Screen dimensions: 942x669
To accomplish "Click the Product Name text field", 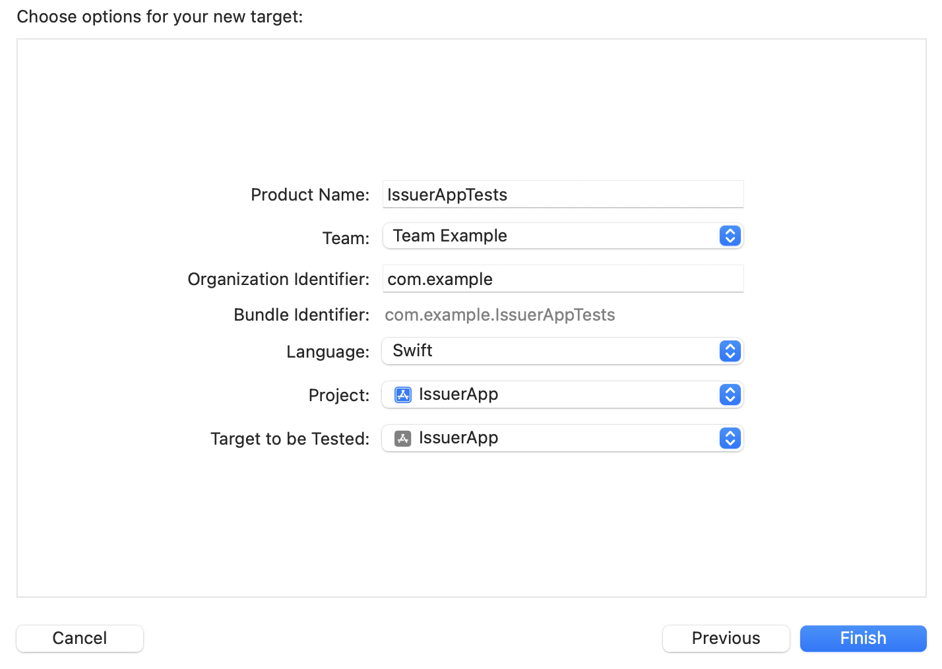I will tap(563, 195).
